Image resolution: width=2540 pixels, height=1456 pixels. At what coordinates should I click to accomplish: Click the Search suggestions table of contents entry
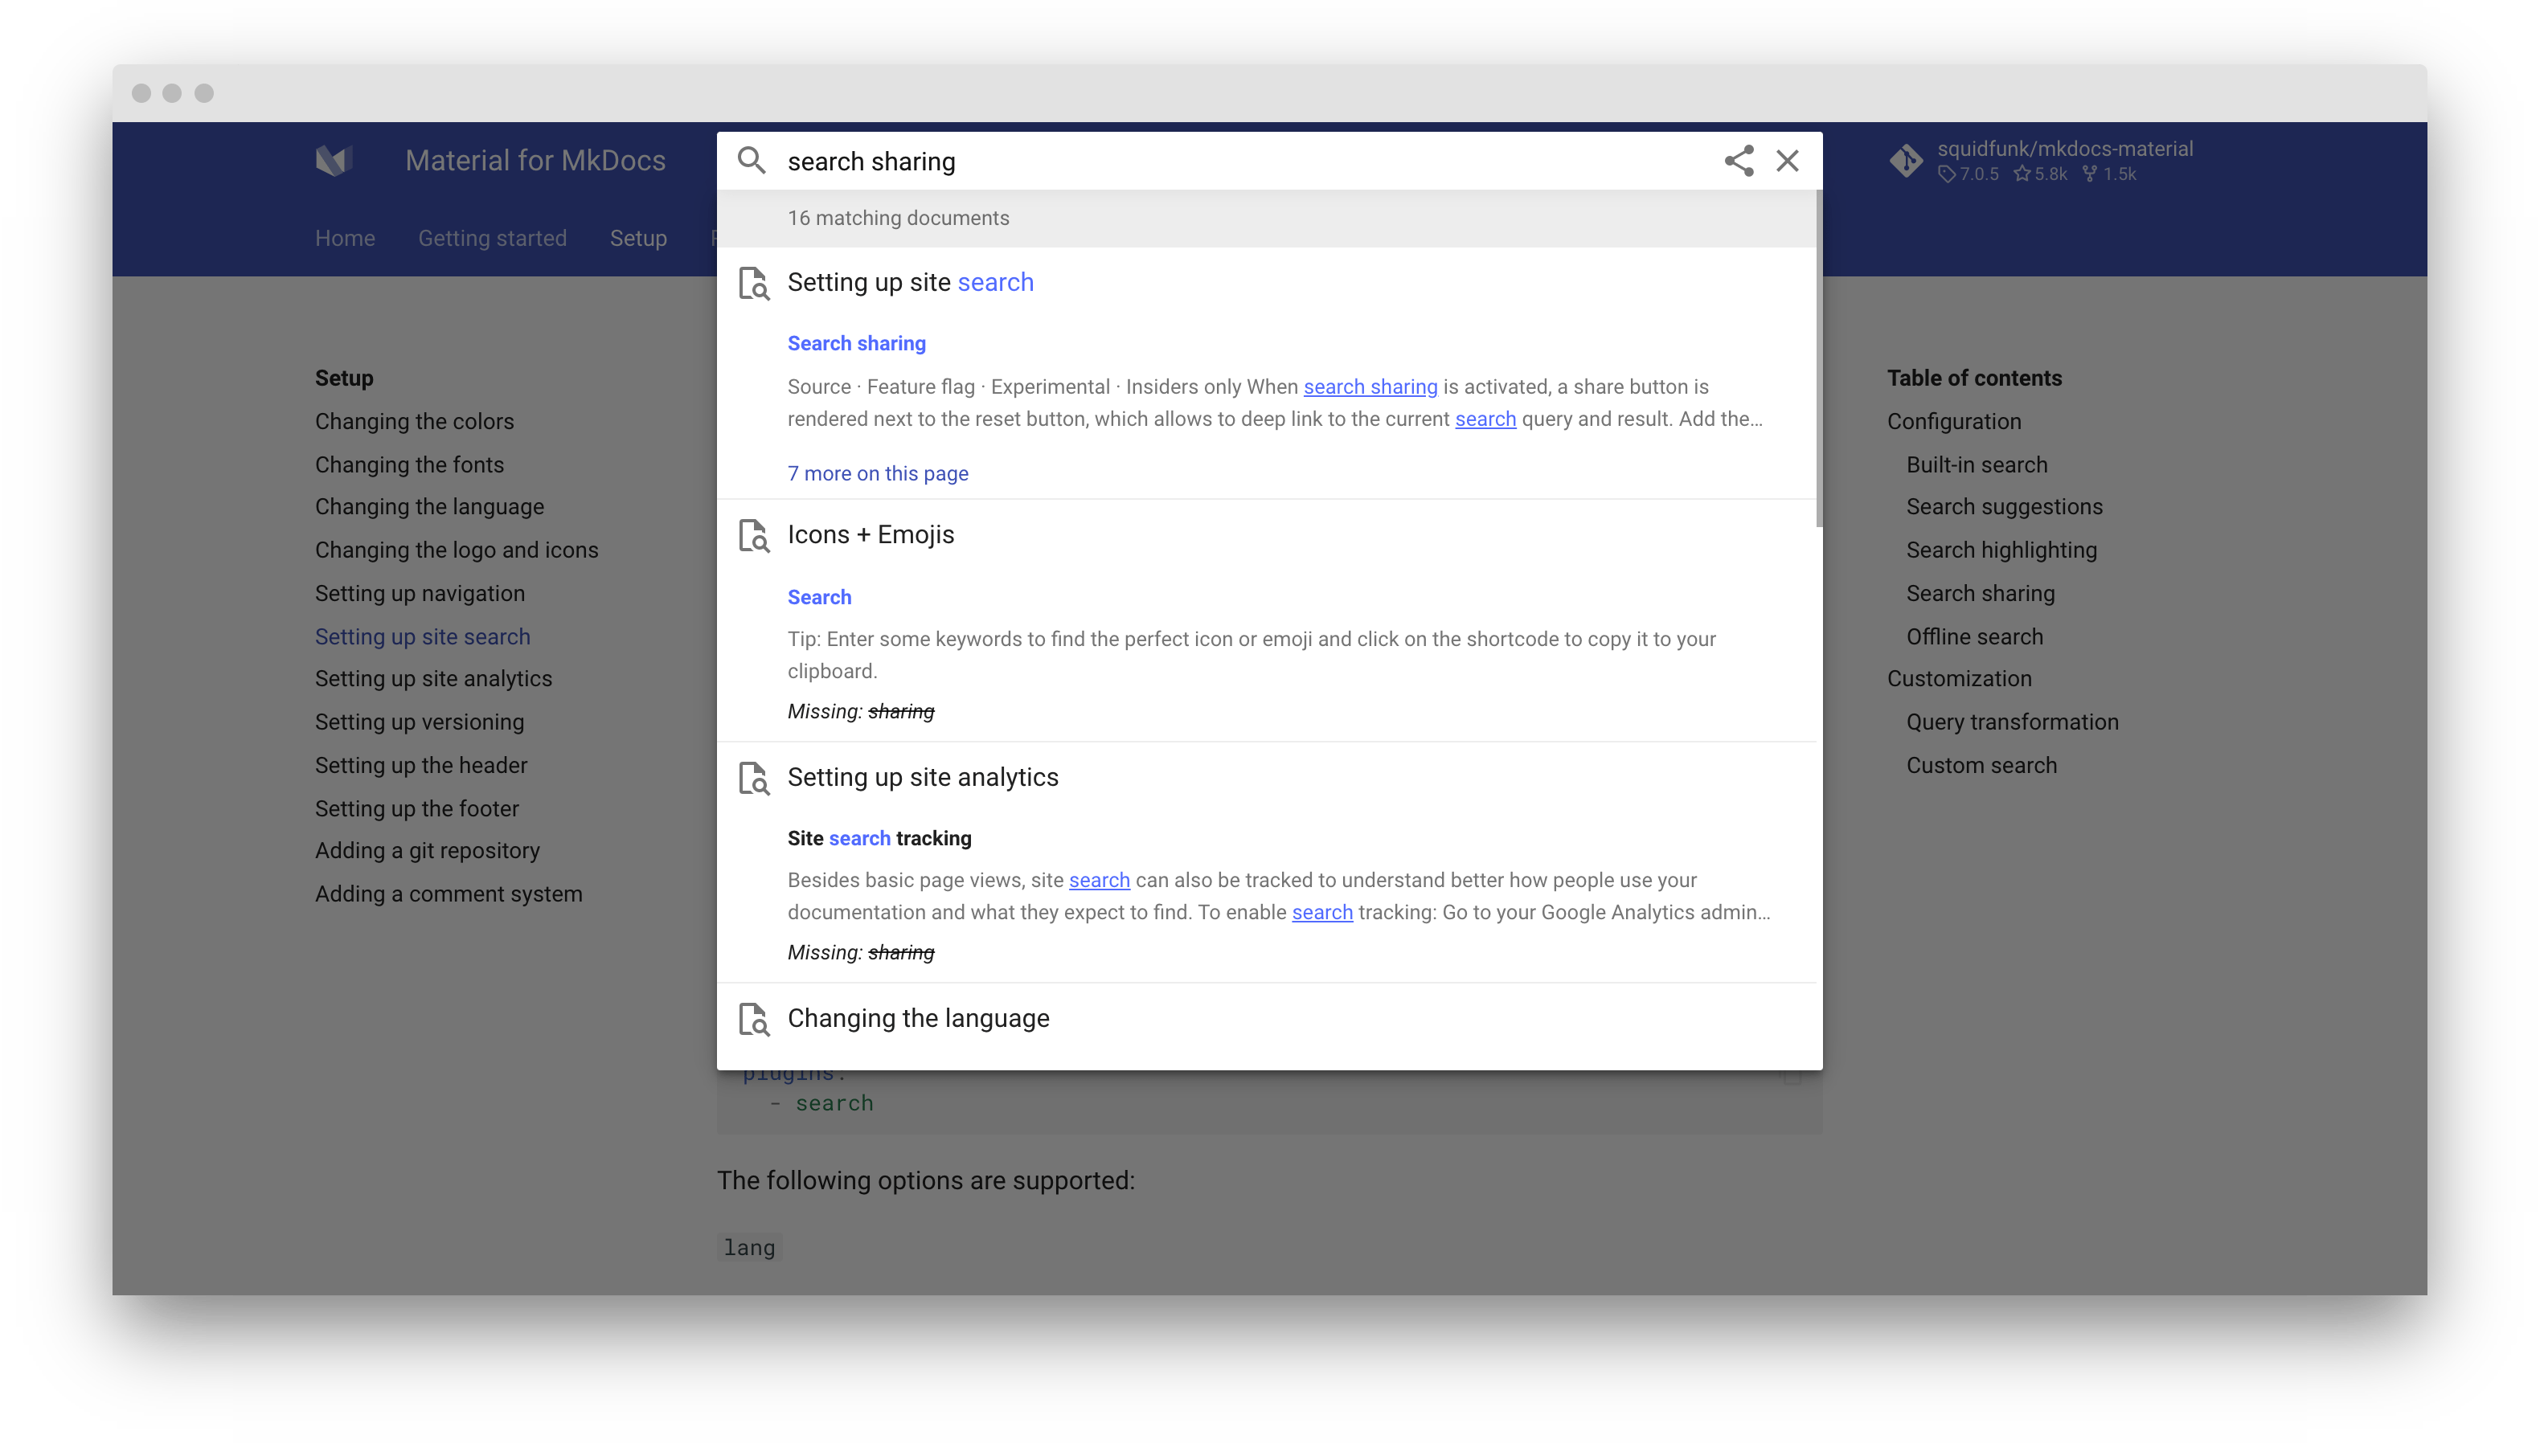point(2003,505)
